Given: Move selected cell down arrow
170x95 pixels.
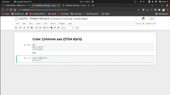Looking at the screenshot, I should pyautogui.click(x=40, y=28).
